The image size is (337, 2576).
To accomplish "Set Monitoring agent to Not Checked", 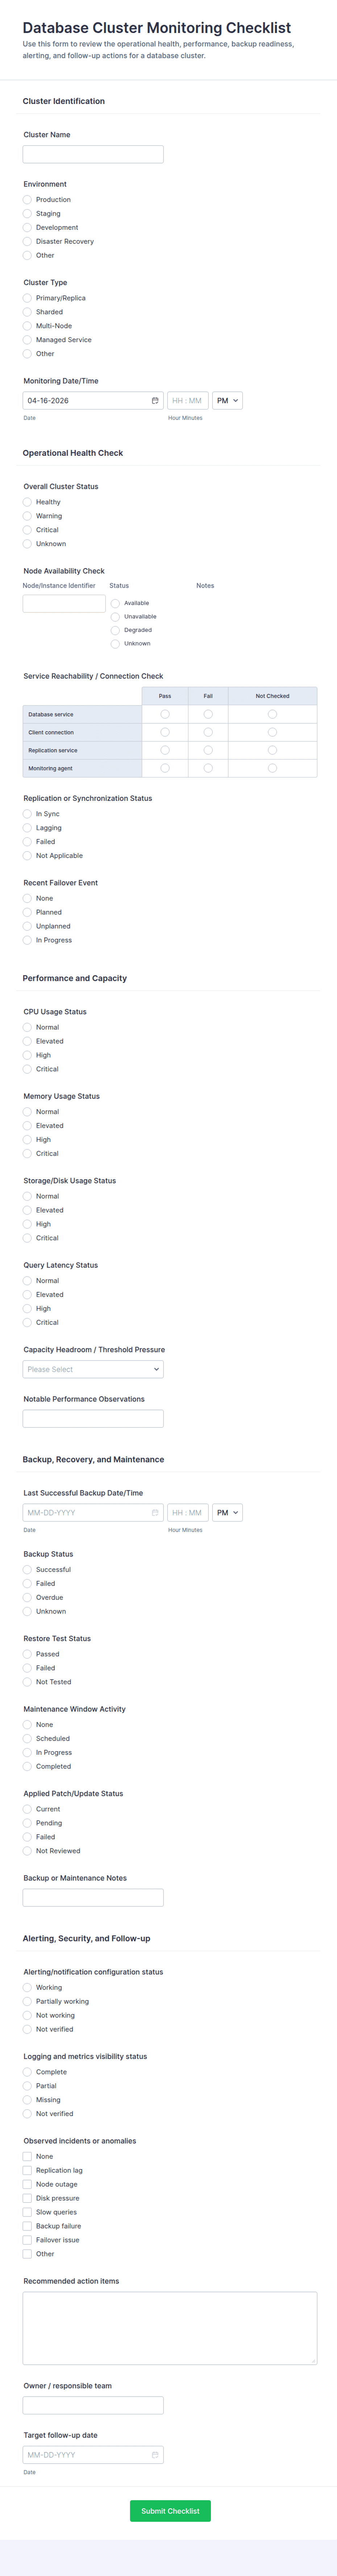I will (272, 768).
